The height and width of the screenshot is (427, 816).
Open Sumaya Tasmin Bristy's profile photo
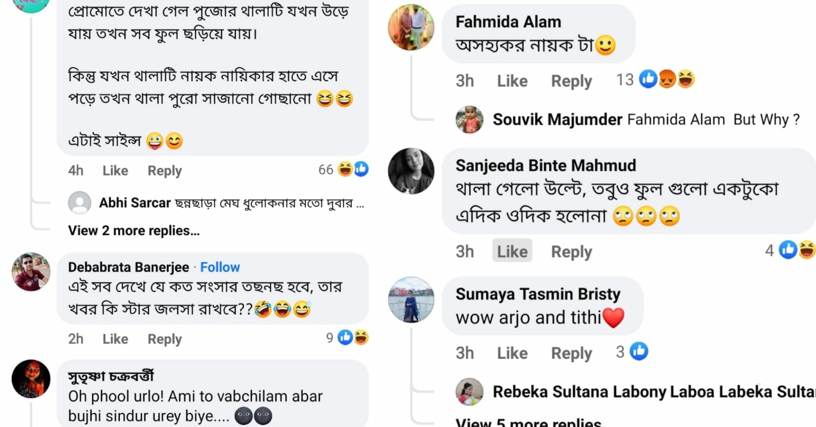(x=411, y=300)
